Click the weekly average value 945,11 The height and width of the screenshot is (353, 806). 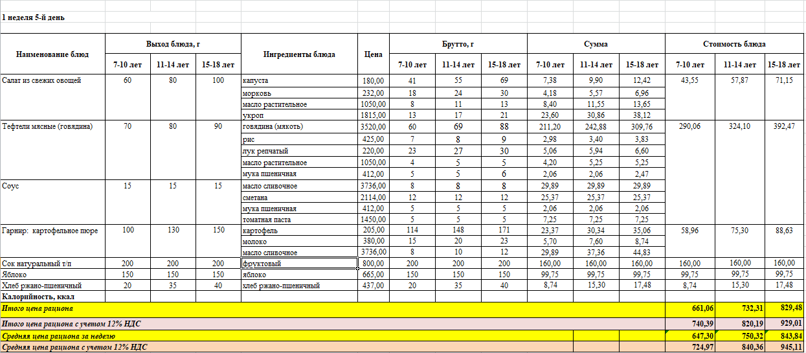[785, 348]
